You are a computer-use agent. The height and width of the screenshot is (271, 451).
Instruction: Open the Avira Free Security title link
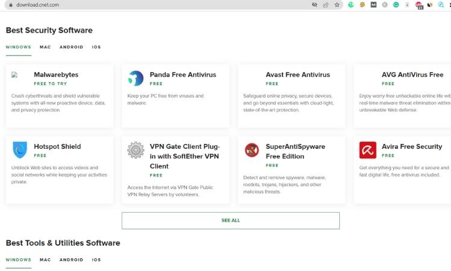[412, 146]
